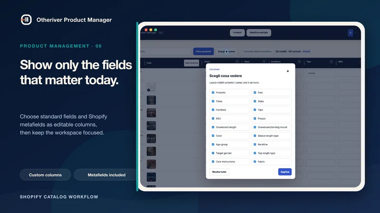Disable the Fornitore column checkbox
Screen dimensions: 380x213
pos(213,110)
